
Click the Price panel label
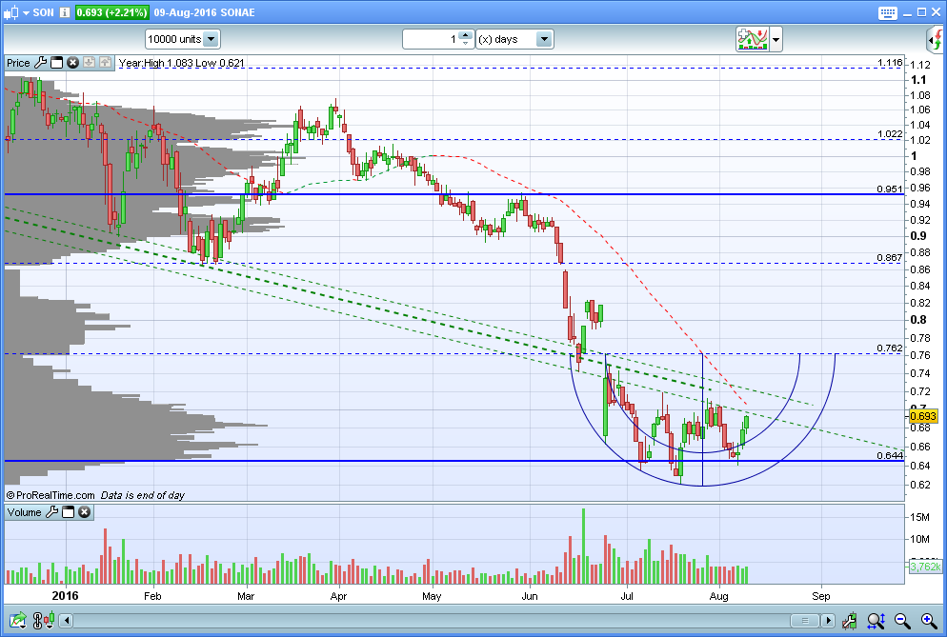tap(18, 63)
